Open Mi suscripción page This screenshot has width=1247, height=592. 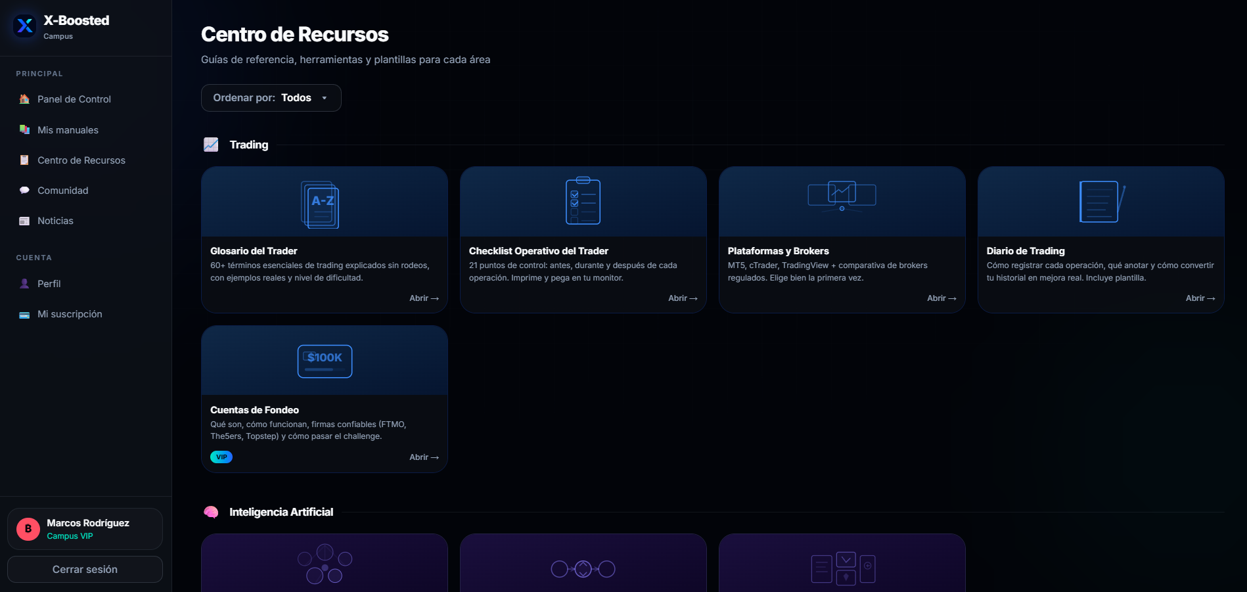tap(85, 314)
